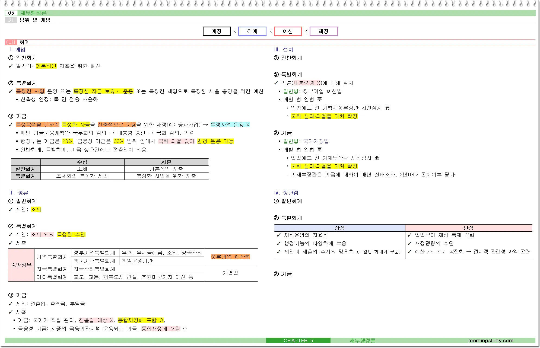Click the Ⅱ. 종류 heading
Viewport: 540px width, 348px height.
18,193
